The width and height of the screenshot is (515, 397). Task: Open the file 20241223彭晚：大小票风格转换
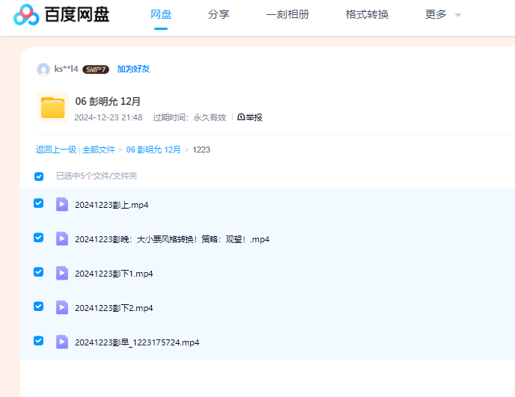tap(172, 239)
